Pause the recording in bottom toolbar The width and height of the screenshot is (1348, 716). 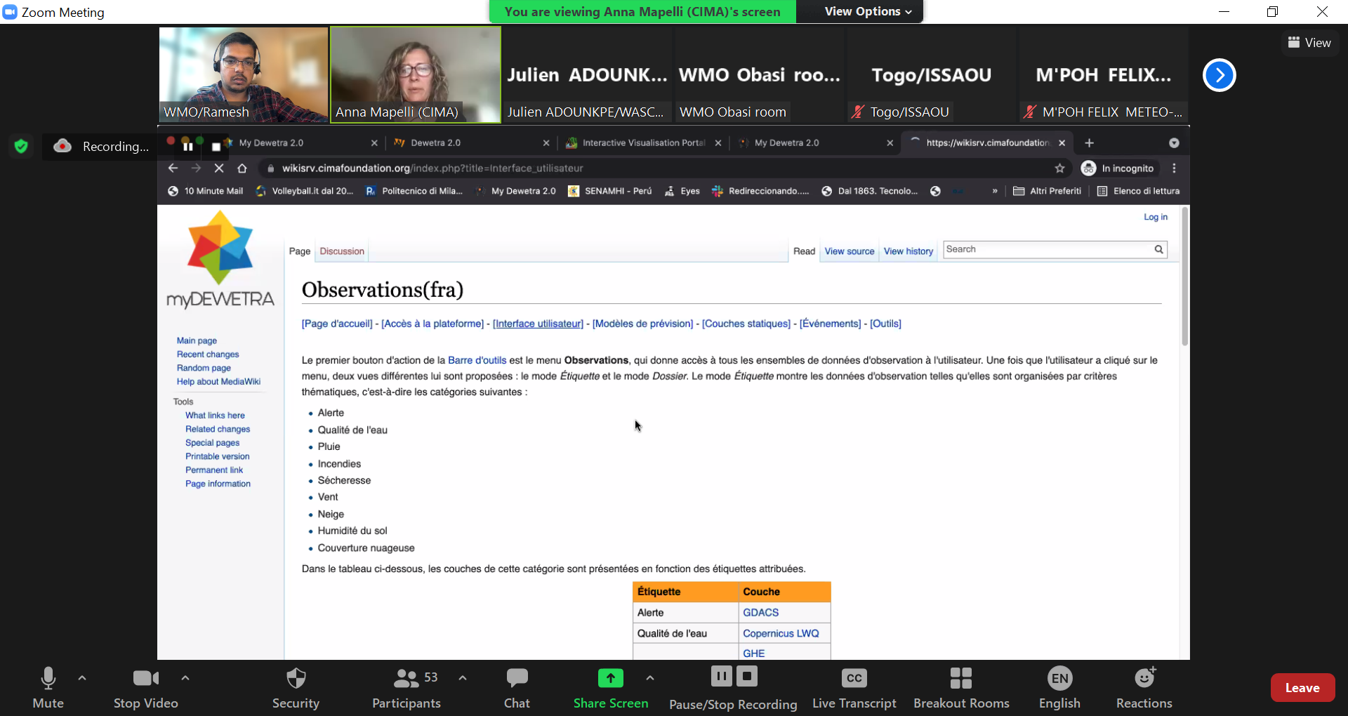(x=721, y=676)
